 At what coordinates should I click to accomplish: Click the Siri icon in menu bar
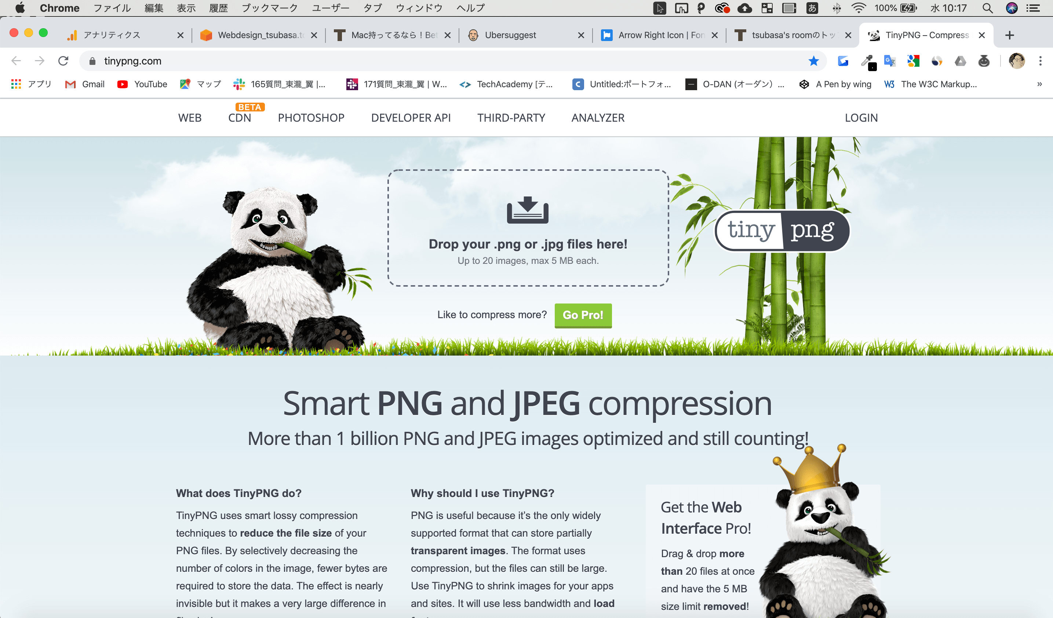[x=1012, y=8]
